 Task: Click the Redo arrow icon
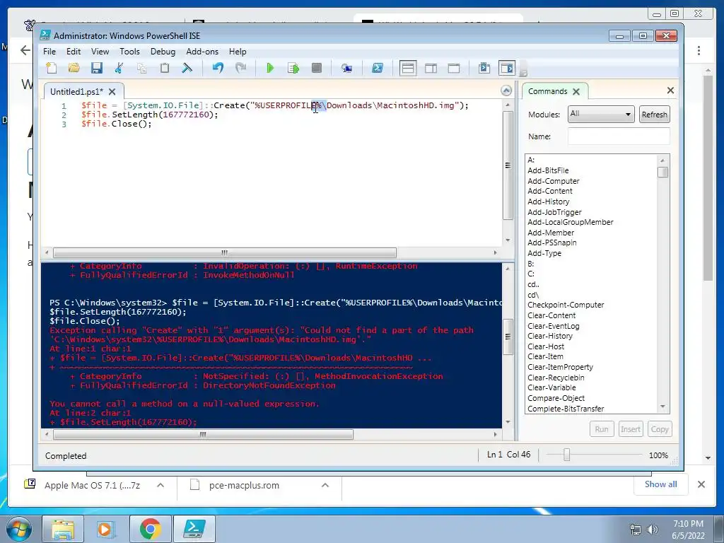[x=240, y=69]
